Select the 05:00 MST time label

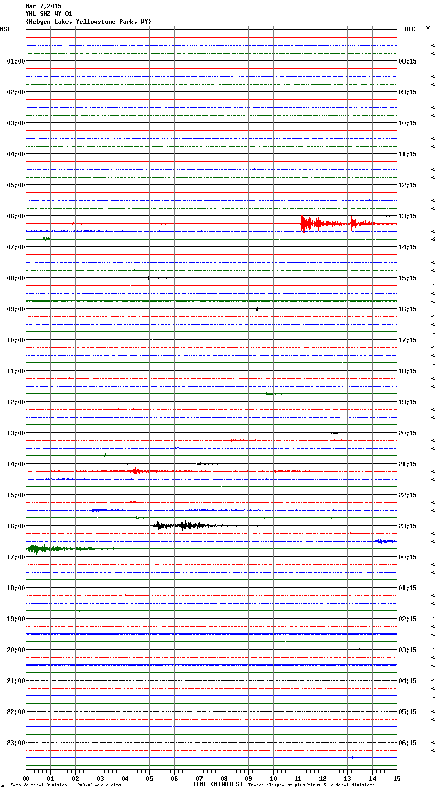pos(16,185)
